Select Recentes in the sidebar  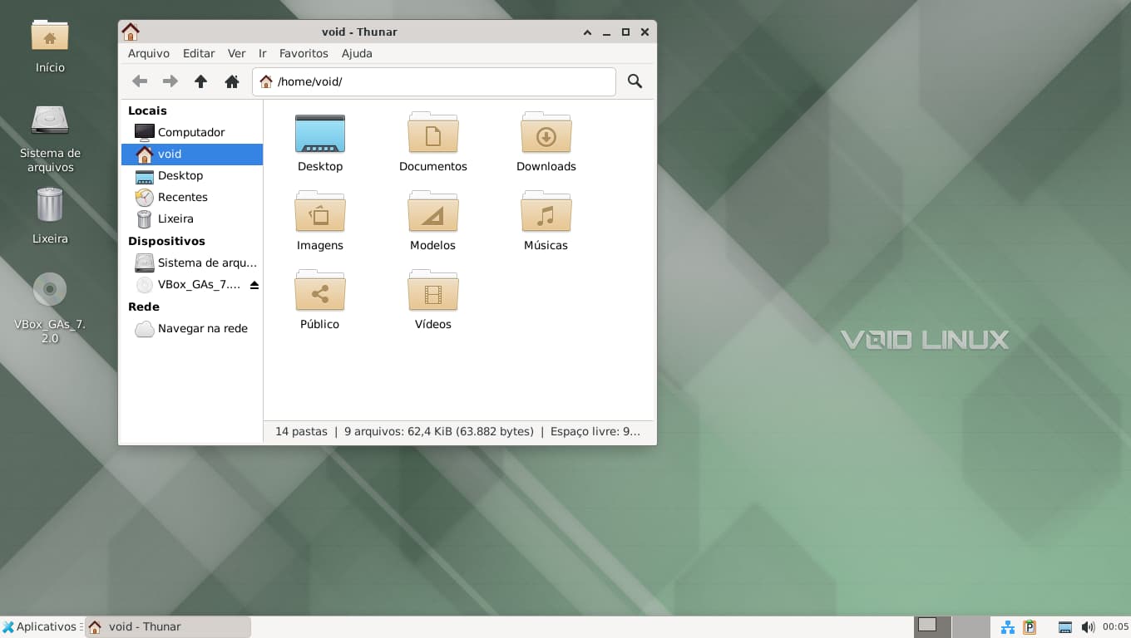click(x=182, y=197)
